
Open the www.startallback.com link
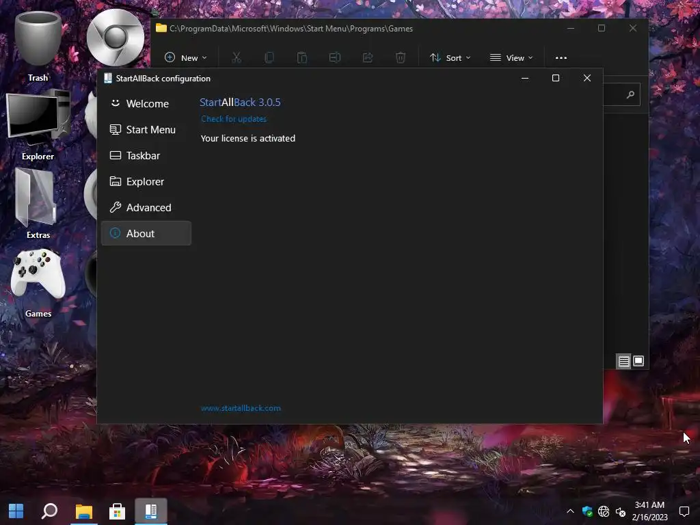(x=241, y=408)
